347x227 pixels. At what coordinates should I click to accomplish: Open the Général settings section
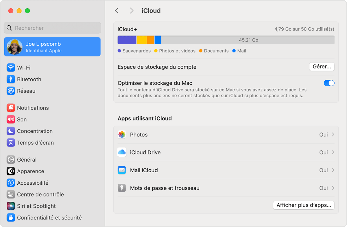coord(27,160)
